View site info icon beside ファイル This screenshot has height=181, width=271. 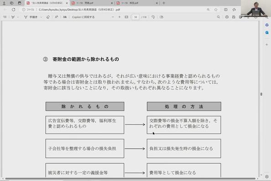coord(24,10)
